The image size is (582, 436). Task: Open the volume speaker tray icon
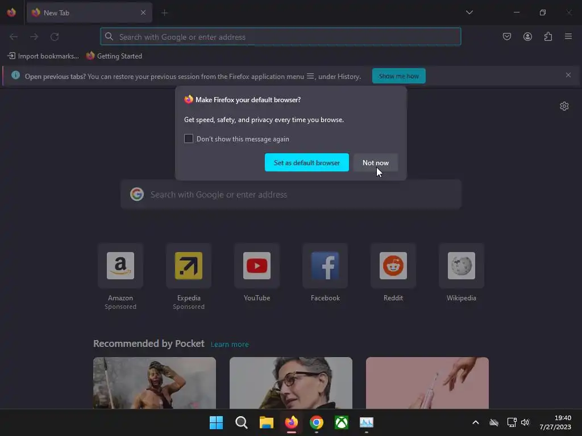[525, 422]
